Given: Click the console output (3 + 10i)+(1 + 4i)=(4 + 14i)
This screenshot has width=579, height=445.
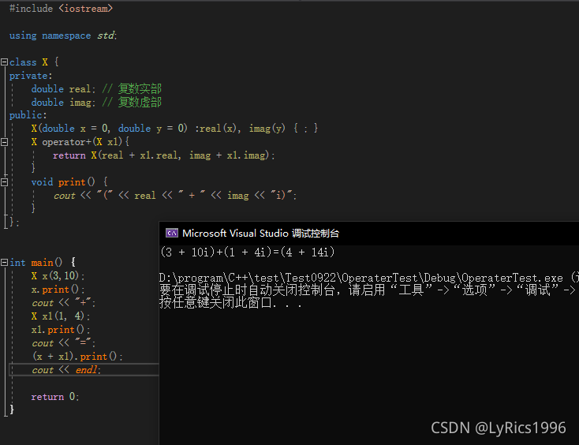Looking at the screenshot, I should pyautogui.click(x=248, y=252).
